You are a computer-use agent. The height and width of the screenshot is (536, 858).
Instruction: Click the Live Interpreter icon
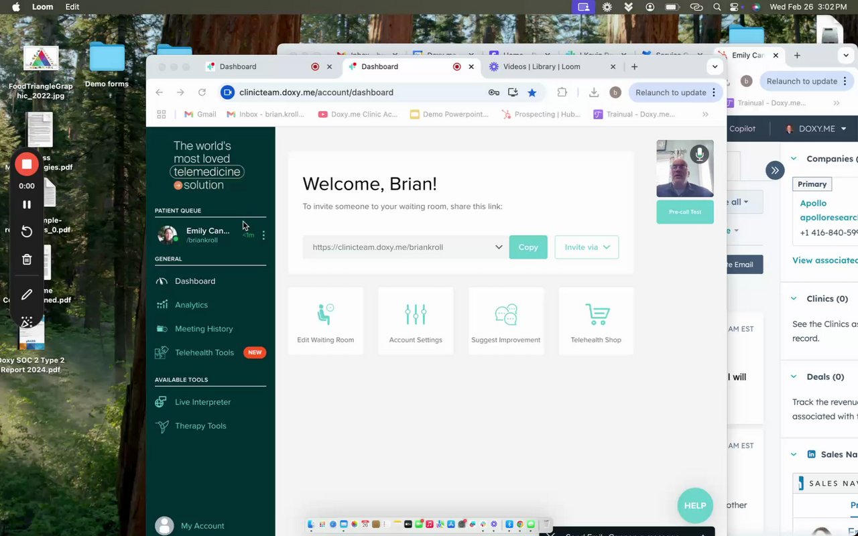coord(161,402)
